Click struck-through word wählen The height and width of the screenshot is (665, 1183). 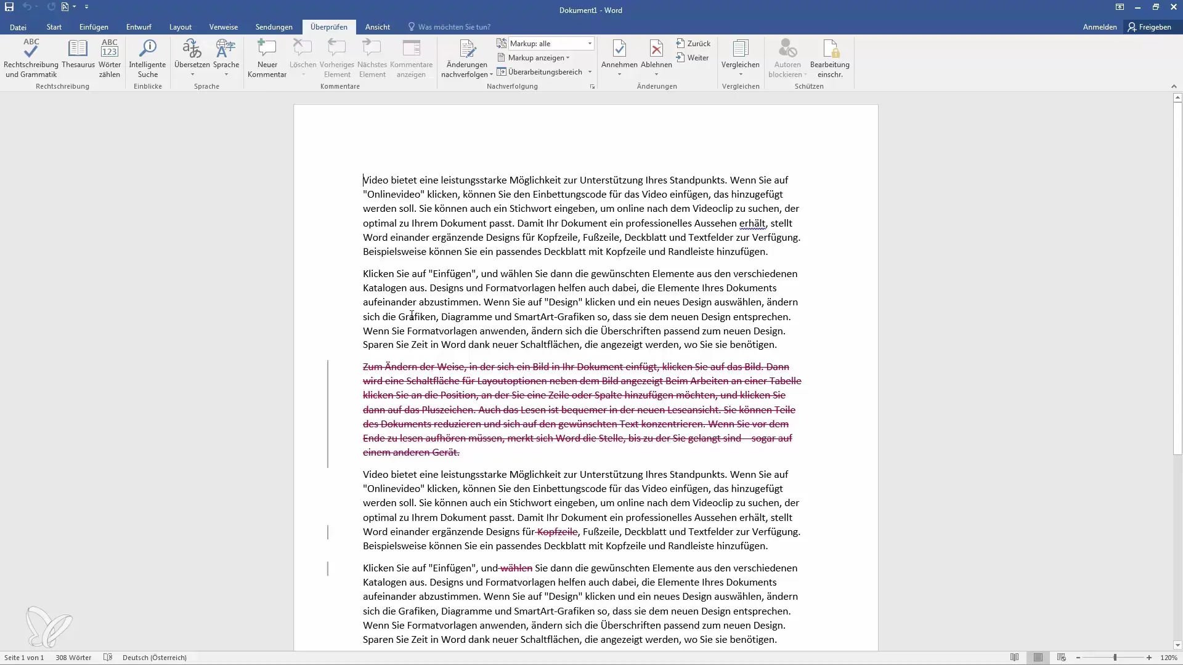[x=516, y=568]
